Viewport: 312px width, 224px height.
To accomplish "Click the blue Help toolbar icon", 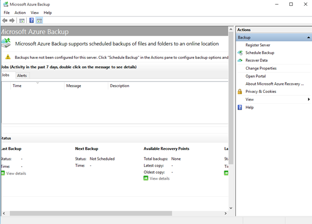I will click(31, 21).
